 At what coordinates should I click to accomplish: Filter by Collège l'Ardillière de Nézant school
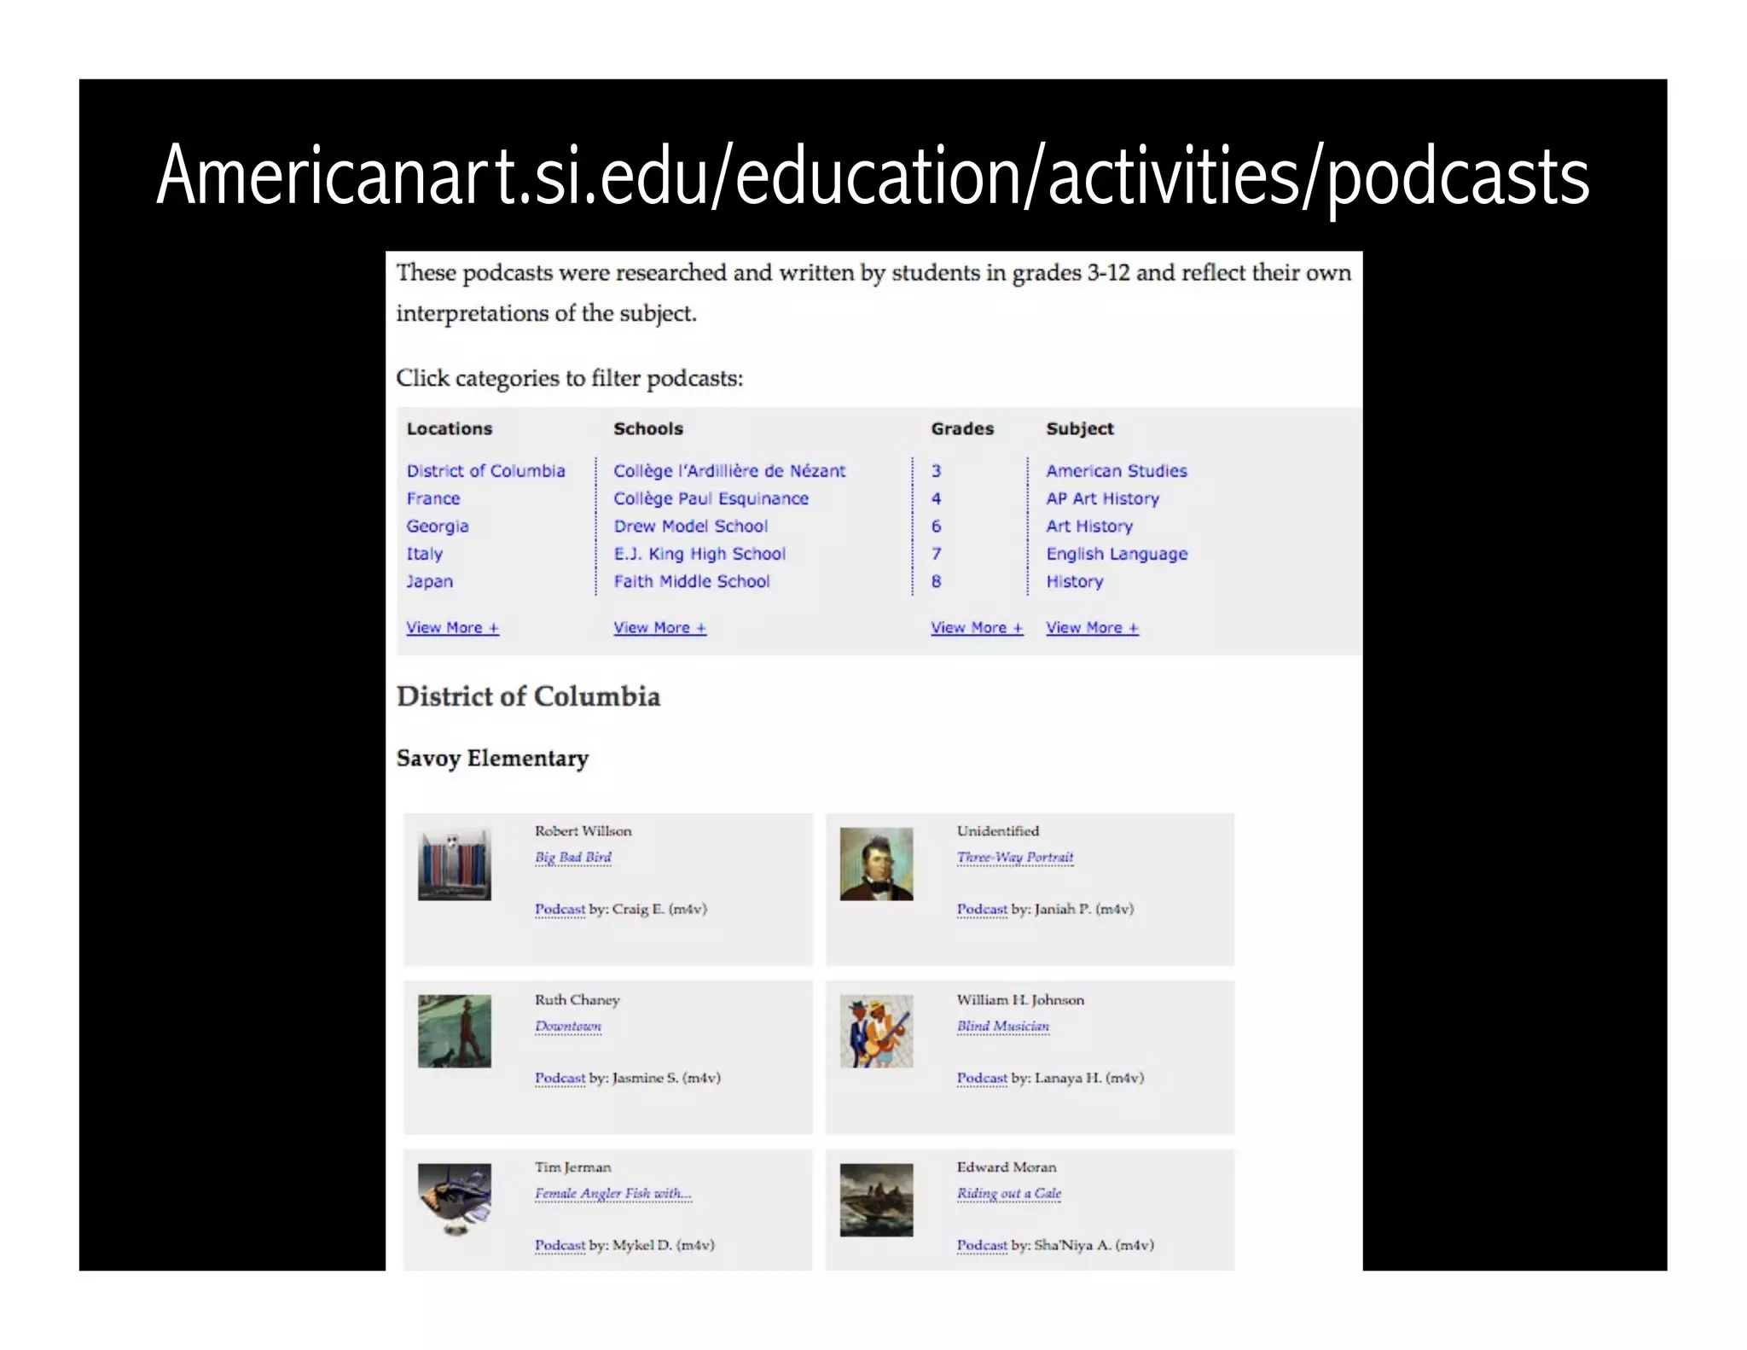point(729,471)
